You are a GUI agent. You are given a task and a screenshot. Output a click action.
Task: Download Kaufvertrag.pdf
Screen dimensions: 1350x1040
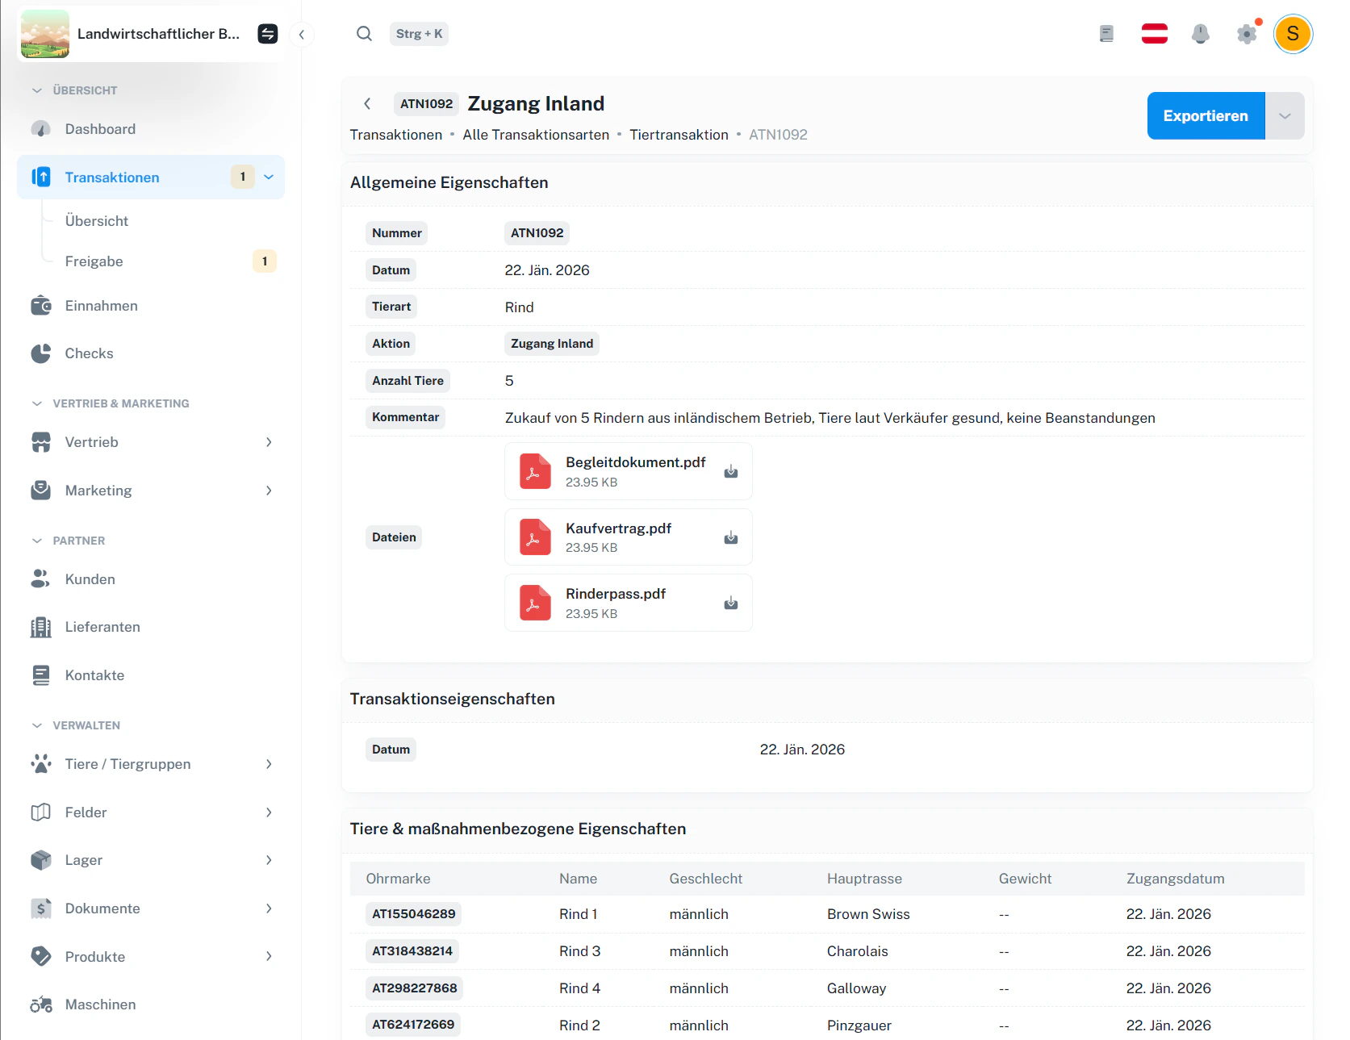click(x=731, y=537)
